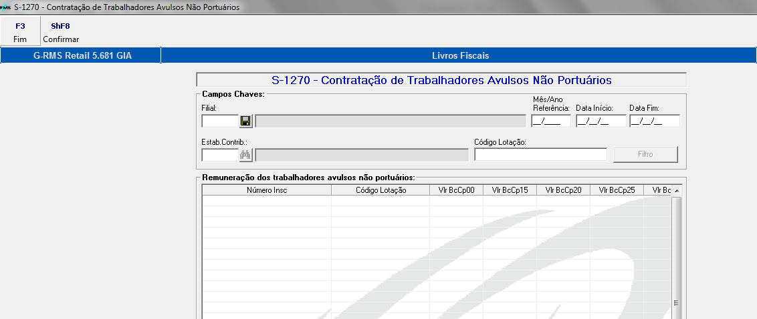This screenshot has width=757, height=319.
Task: Focus the Estab.Contrib. code field
Action: (x=220, y=155)
